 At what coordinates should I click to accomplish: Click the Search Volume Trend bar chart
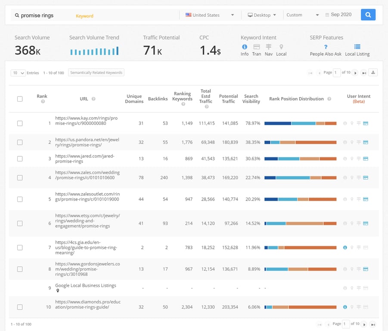click(94, 51)
